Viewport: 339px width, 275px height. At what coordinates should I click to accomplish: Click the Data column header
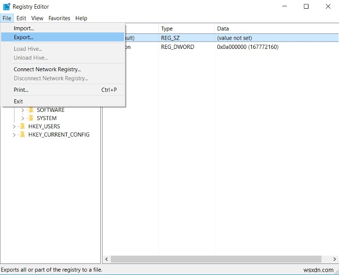coord(277,29)
